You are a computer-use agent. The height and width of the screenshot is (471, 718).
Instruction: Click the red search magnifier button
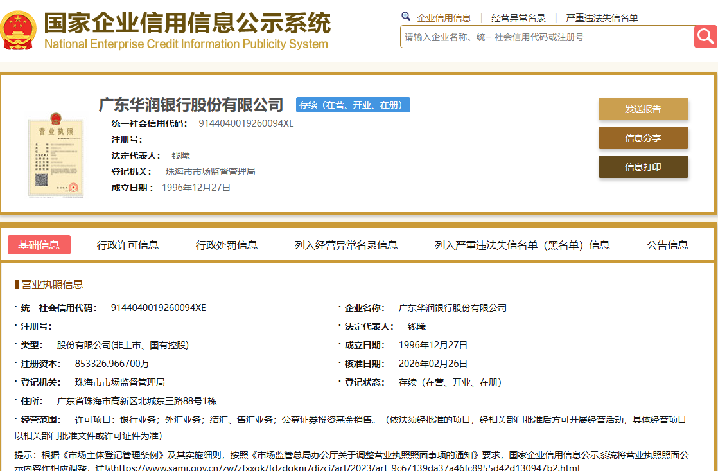pos(705,37)
